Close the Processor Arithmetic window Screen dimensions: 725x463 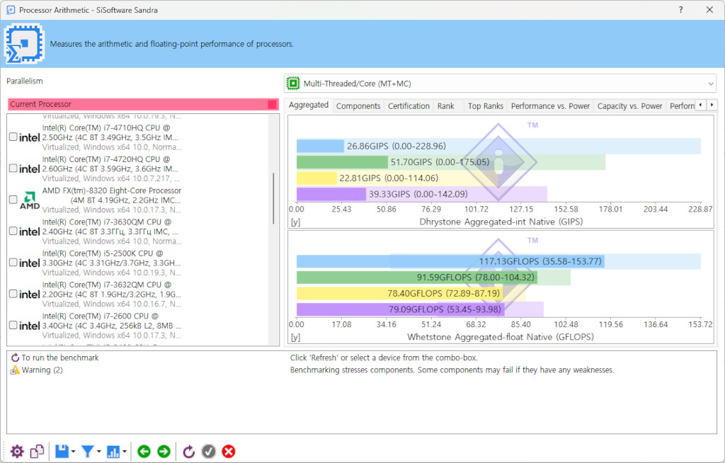click(x=709, y=10)
